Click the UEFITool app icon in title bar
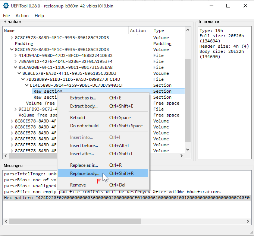 [x=6, y=6]
